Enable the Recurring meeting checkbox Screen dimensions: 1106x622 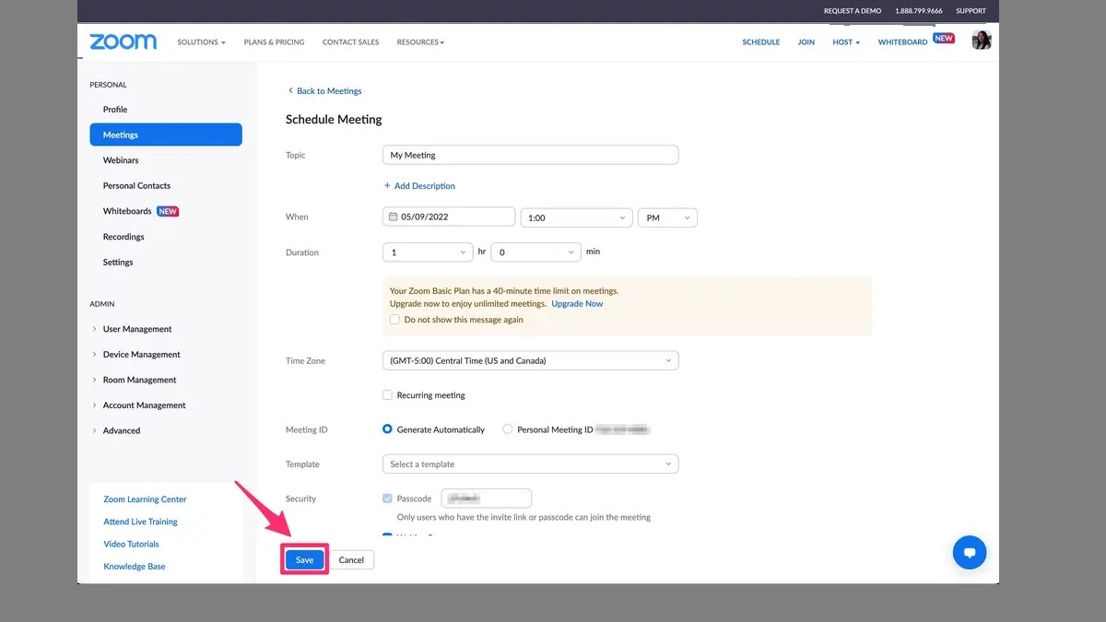(388, 395)
